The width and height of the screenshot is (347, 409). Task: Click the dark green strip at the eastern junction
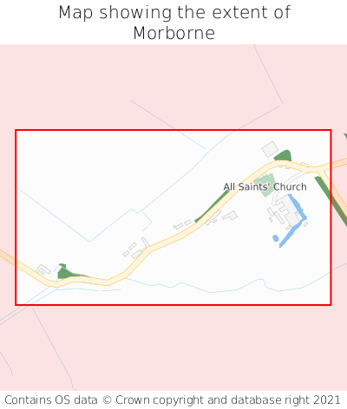pyautogui.click(x=331, y=200)
